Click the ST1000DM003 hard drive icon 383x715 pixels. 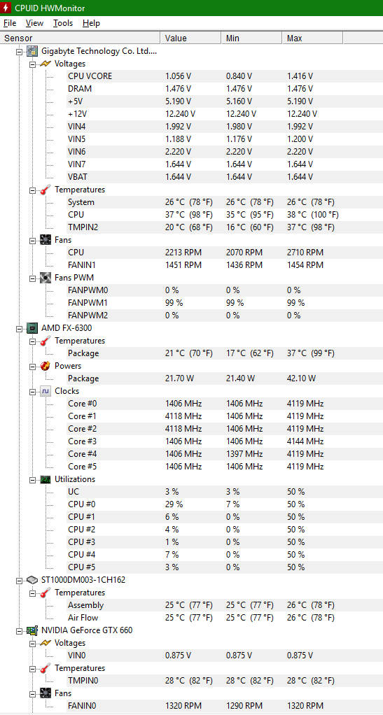tap(32, 580)
